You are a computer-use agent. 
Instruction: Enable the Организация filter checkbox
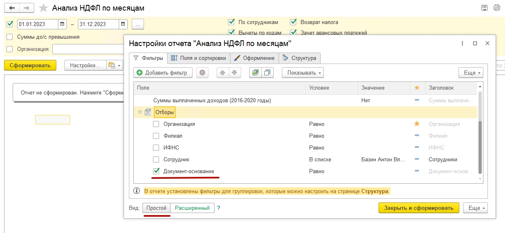click(x=156, y=124)
